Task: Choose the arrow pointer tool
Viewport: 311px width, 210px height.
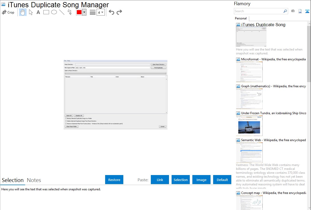Action: (x=31, y=12)
